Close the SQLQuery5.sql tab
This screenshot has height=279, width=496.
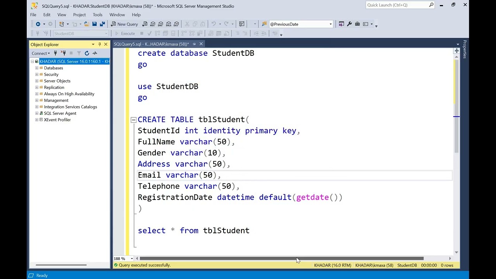coord(201,44)
